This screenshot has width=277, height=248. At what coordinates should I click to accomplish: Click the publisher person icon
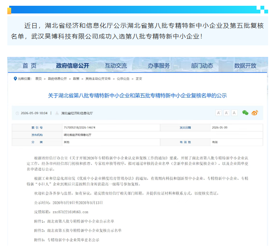(57, 113)
